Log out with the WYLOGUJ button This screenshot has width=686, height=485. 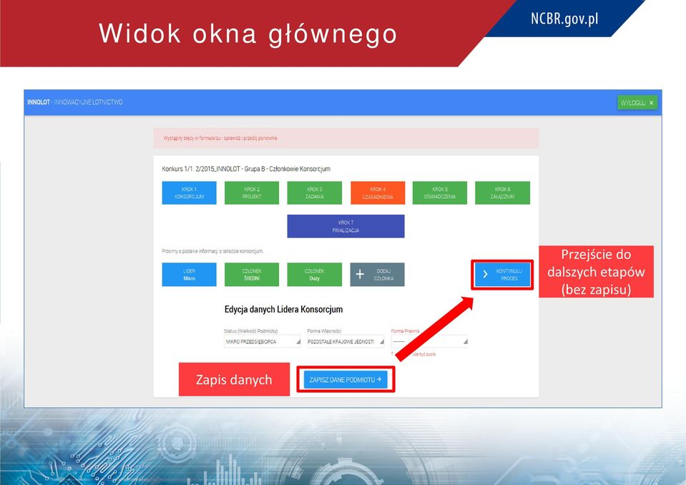(x=637, y=103)
